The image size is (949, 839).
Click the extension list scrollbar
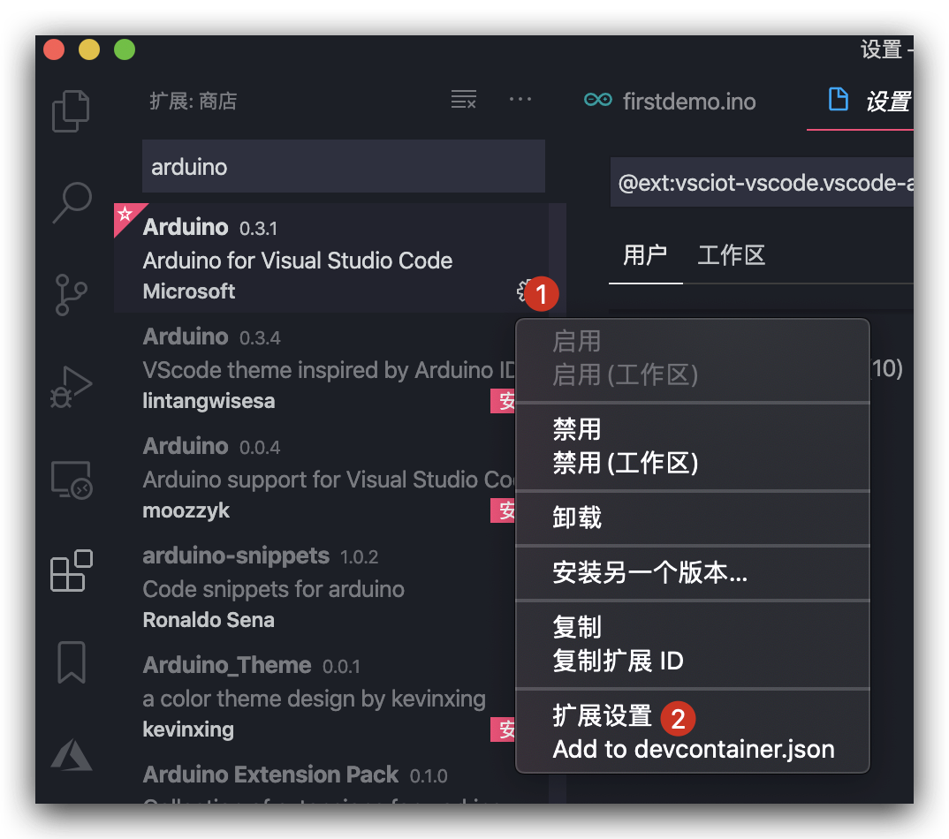pyautogui.click(x=558, y=261)
